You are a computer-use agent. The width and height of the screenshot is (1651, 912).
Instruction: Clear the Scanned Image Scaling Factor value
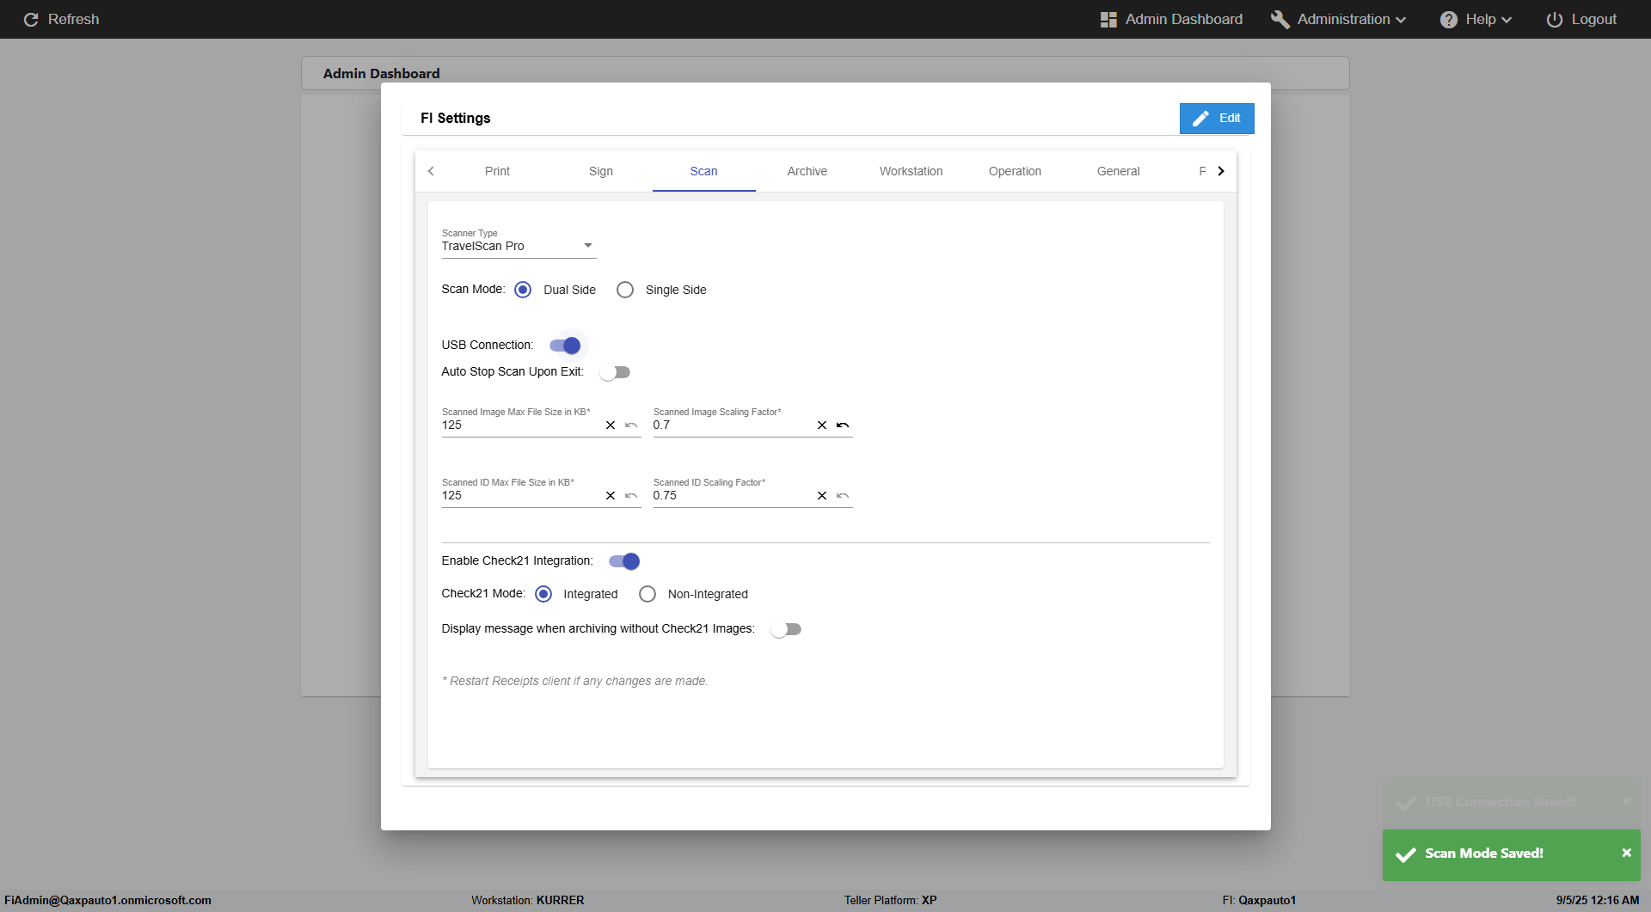tap(822, 425)
